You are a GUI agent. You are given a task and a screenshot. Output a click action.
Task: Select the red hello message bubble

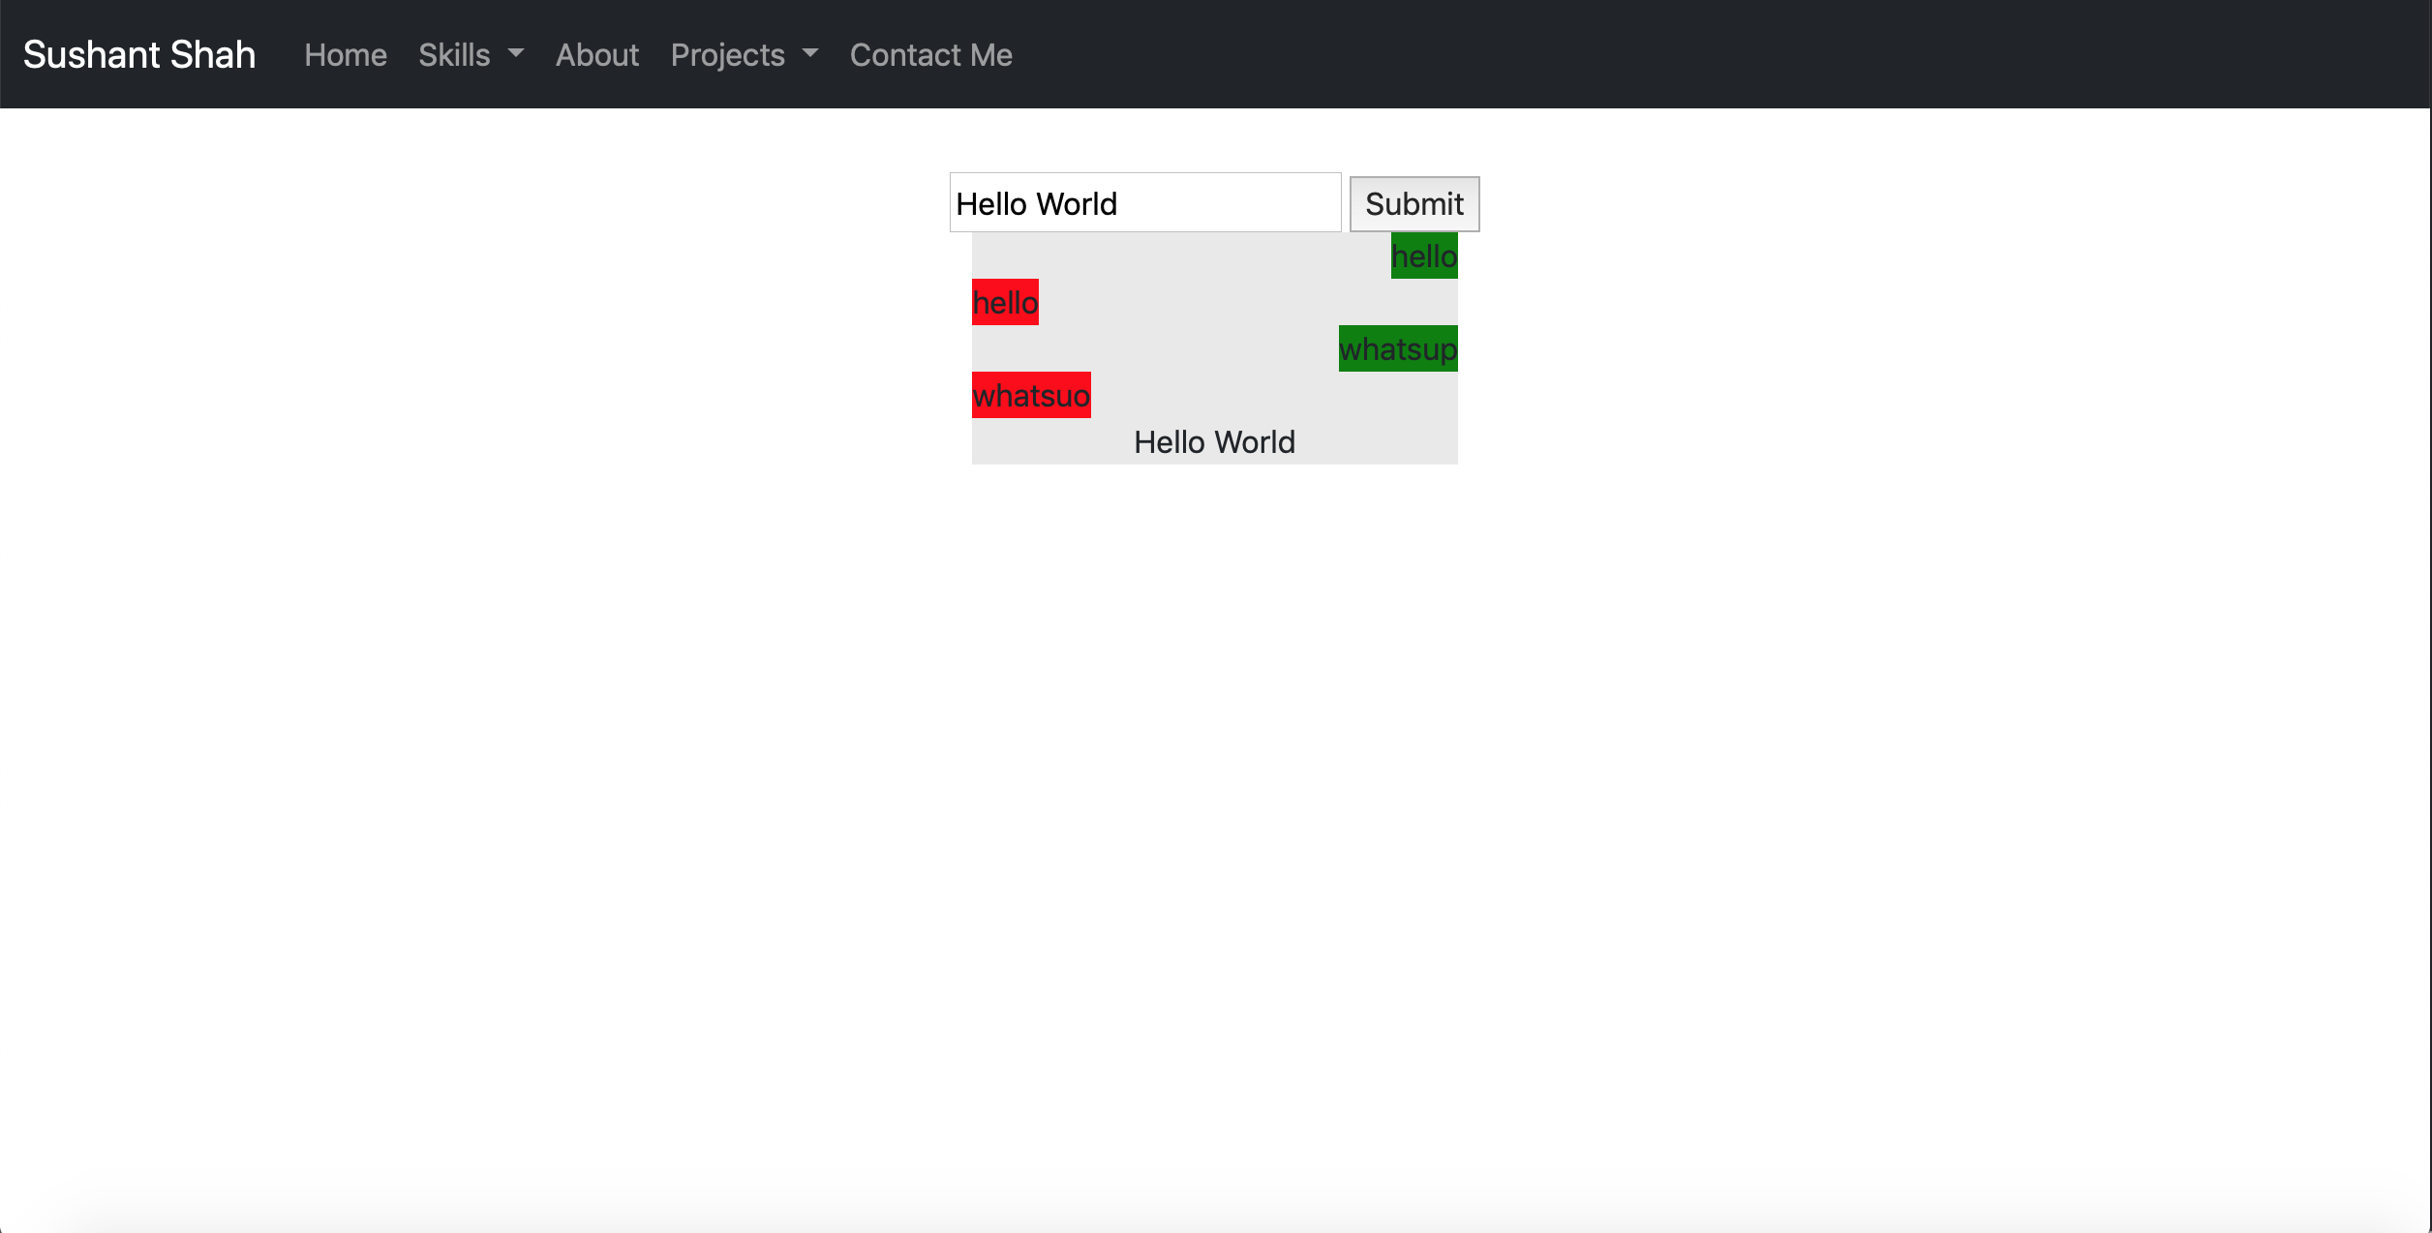coord(1005,303)
